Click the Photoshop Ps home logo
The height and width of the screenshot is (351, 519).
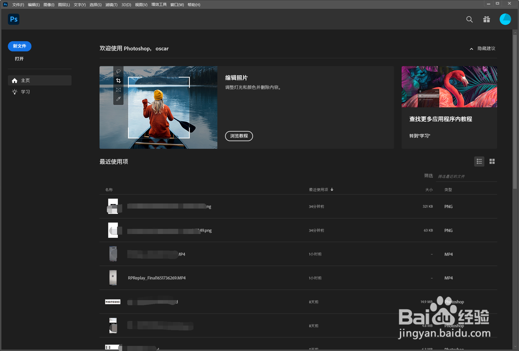tap(14, 19)
